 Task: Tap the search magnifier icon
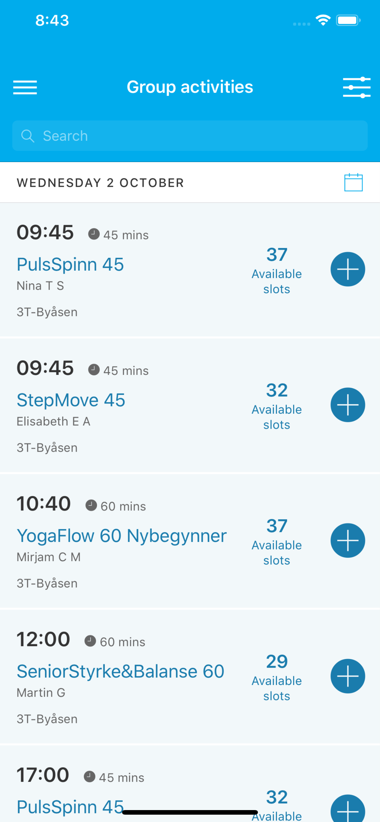(x=28, y=136)
